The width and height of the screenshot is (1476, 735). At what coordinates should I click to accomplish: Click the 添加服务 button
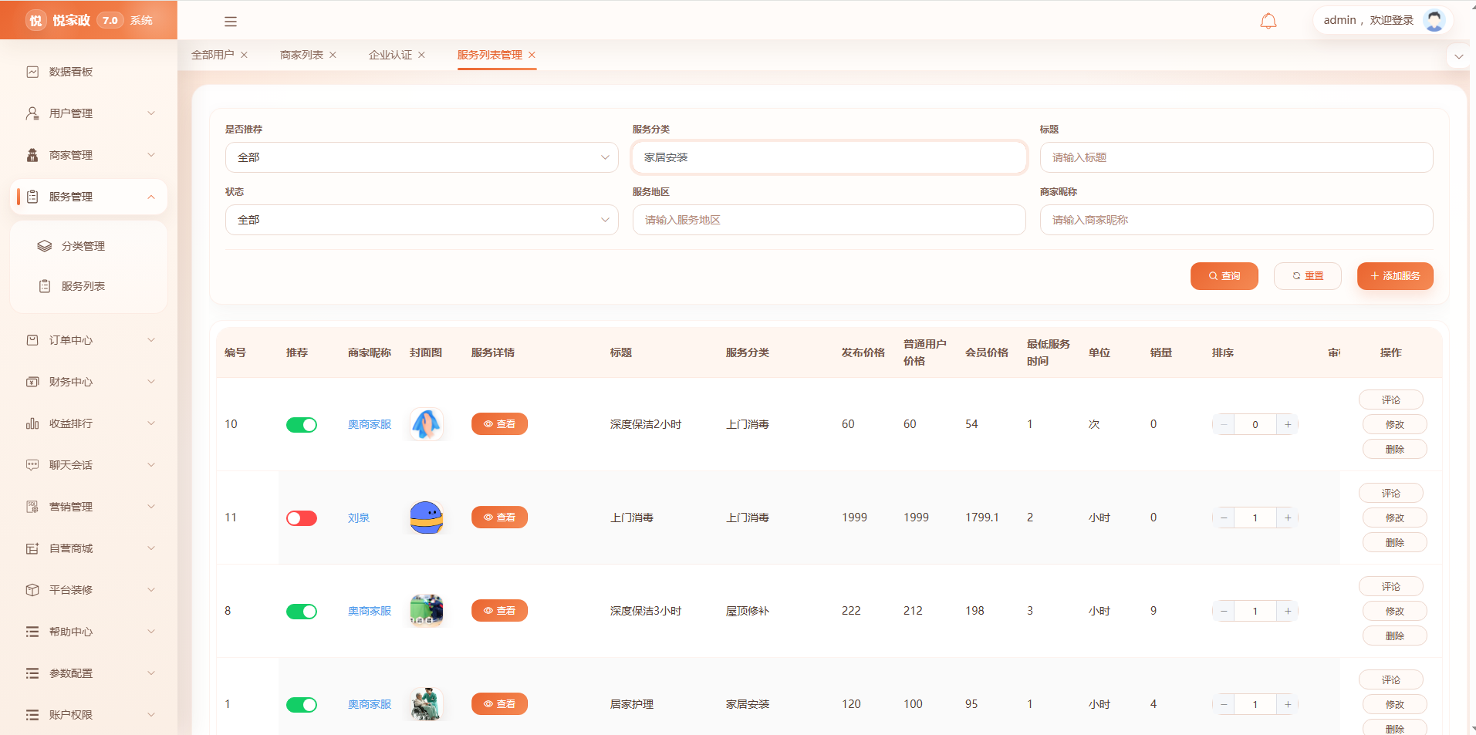click(x=1395, y=276)
